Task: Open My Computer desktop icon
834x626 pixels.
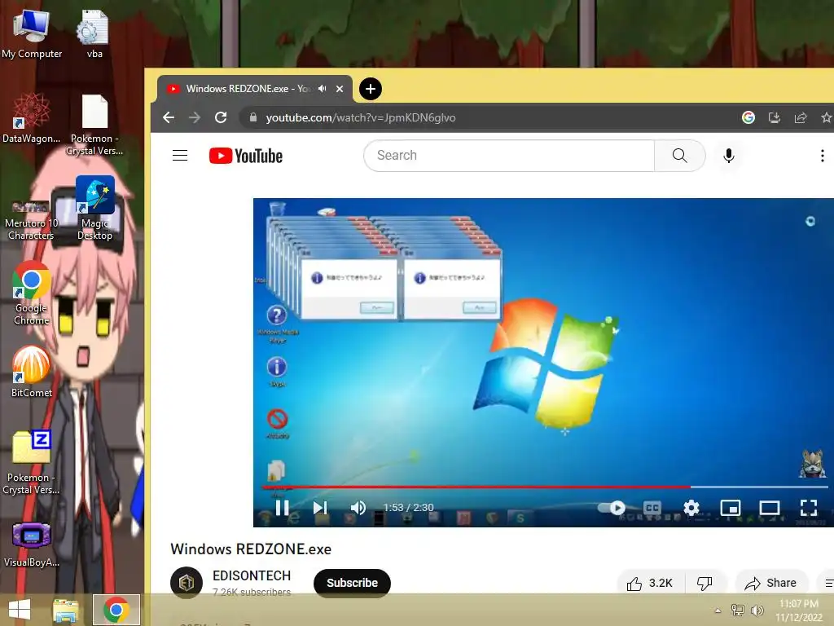Action: 32,33
